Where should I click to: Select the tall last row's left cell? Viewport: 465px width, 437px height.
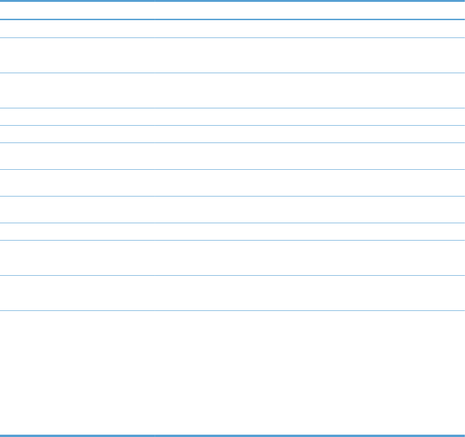[77, 373]
